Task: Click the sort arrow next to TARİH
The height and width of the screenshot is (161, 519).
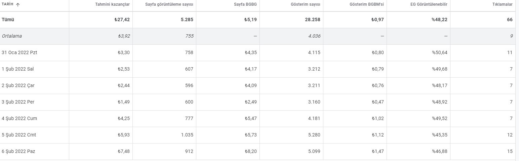Action: tap(18, 4)
